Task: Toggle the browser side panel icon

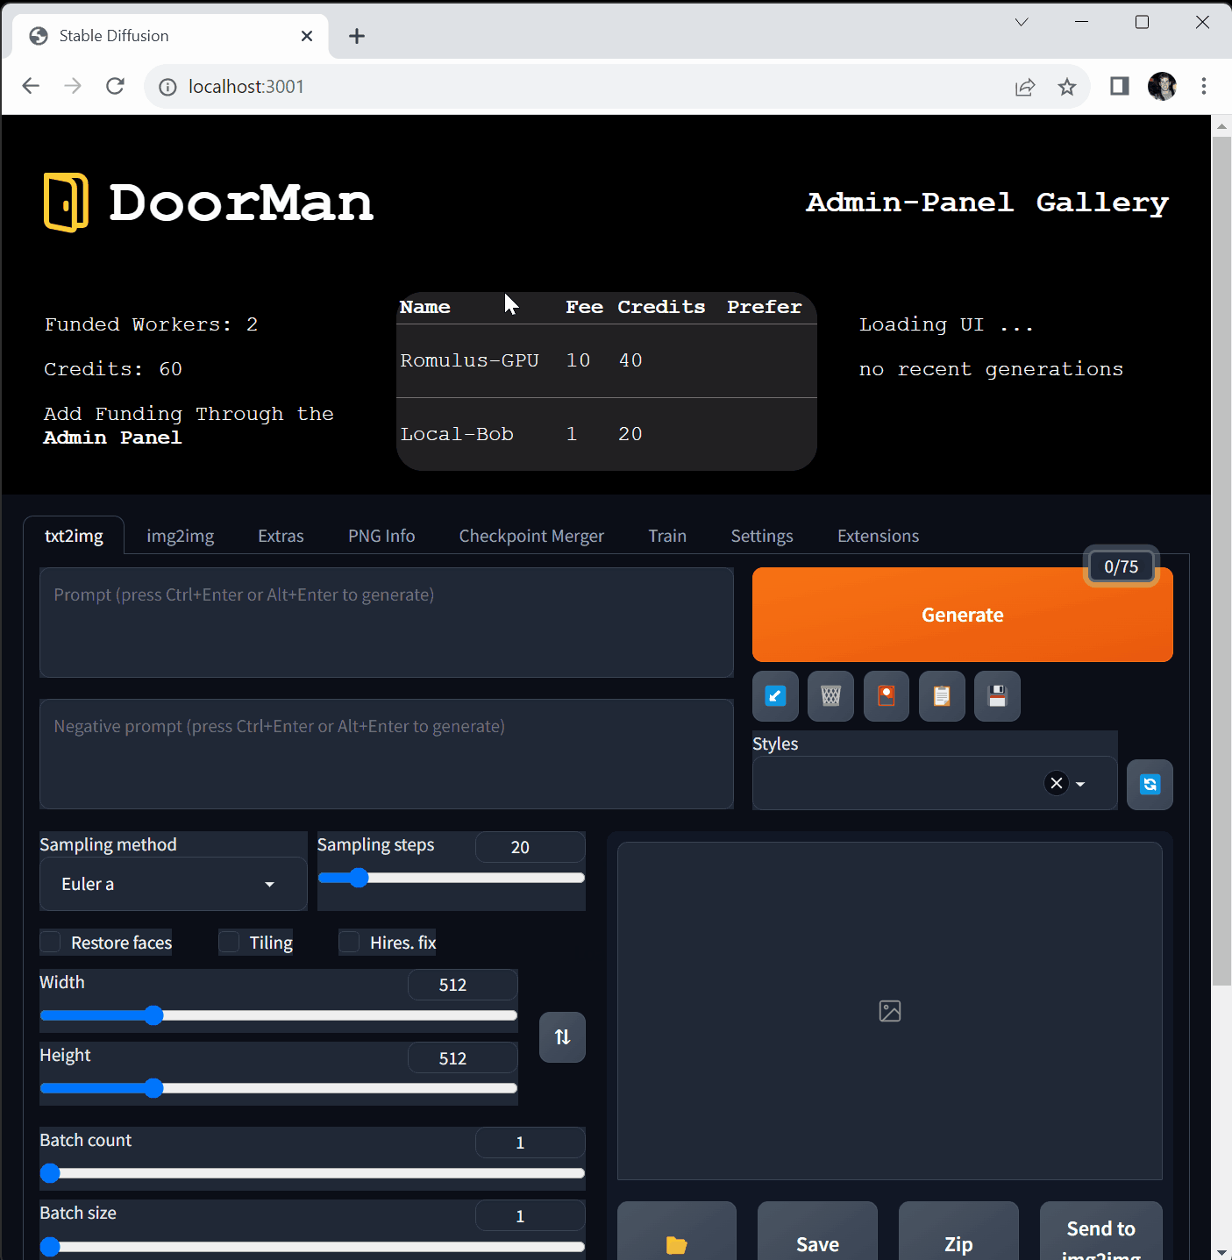Action: tap(1120, 86)
